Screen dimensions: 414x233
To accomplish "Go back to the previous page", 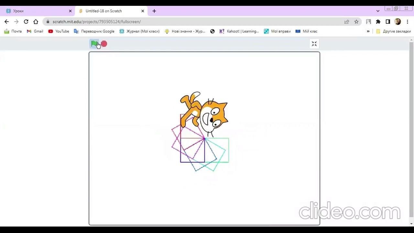I will click(7, 22).
